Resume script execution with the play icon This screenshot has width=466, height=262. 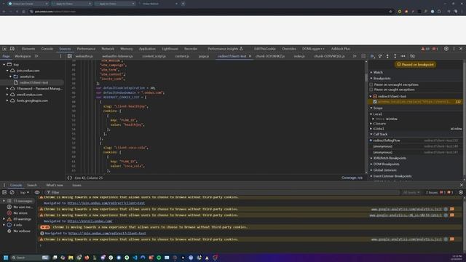[372, 56]
